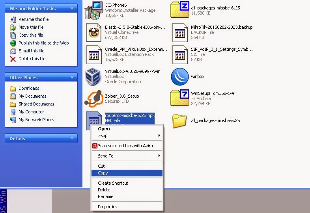Screen dimensions: 310x213
Task: Click the routeros-mipsbe-6.25.npk file name
Action: tap(130, 115)
